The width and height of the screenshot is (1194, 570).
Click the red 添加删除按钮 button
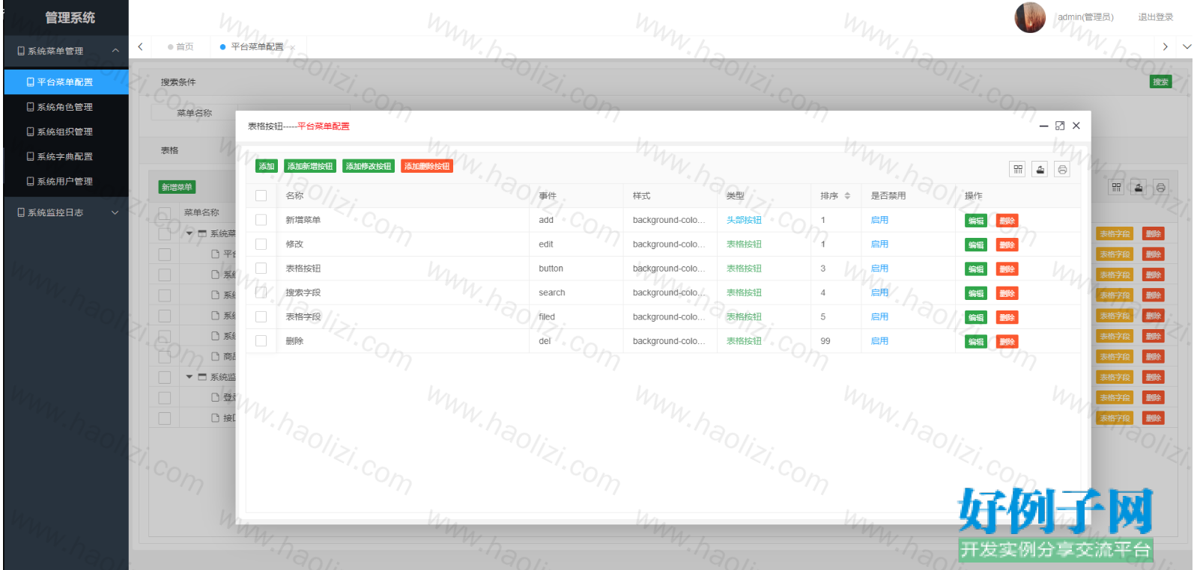pos(427,166)
